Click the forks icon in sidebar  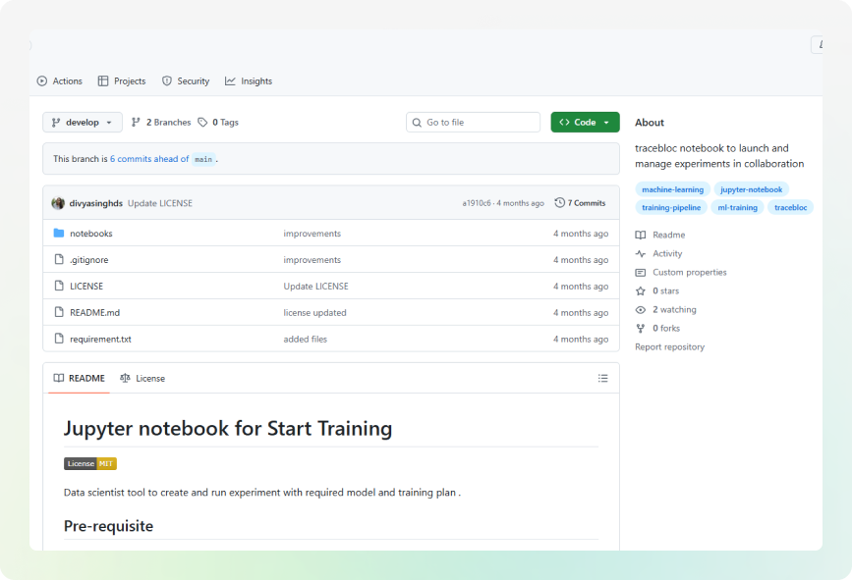pyautogui.click(x=641, y=329)
